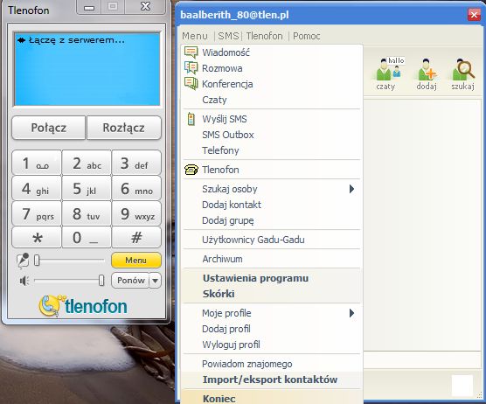Select Rozmowa menu entry
The width and height of the screenshot is (486, 404).
pyautogui.click(x=272, y=68)
